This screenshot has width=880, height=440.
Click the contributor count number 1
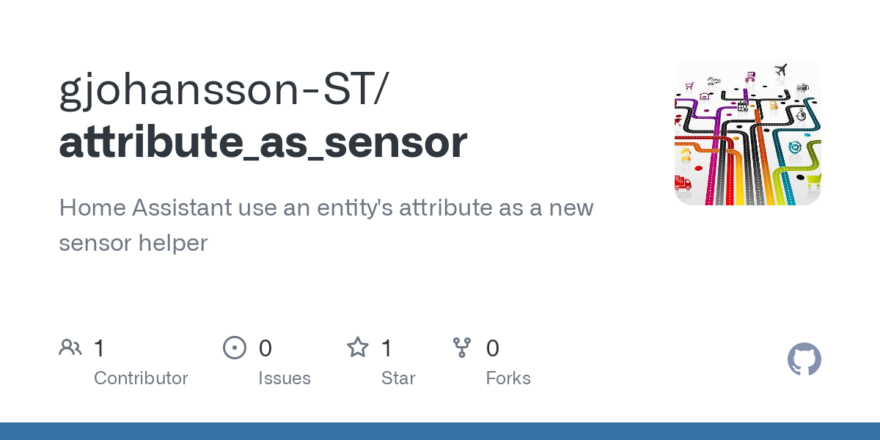tap(100, 348)
